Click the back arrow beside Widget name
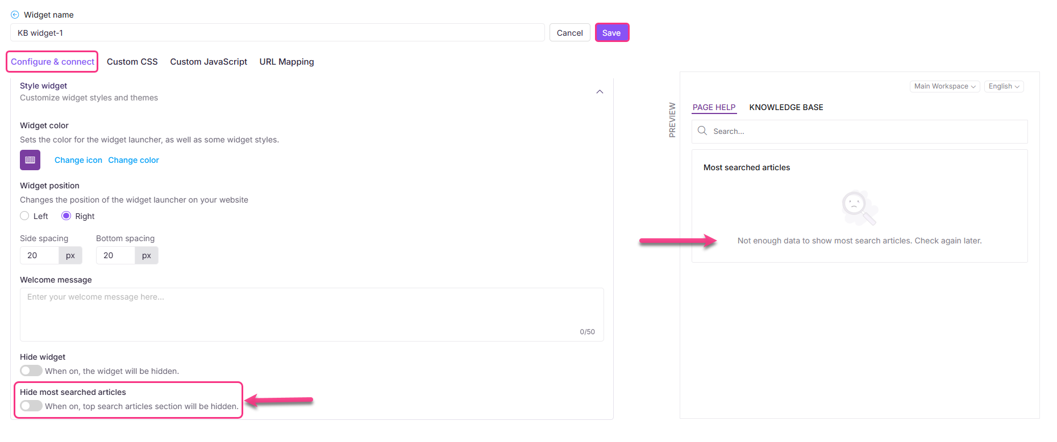Image resolution: width=1057 pixels, height=442 pixels. tap(15, 15)
